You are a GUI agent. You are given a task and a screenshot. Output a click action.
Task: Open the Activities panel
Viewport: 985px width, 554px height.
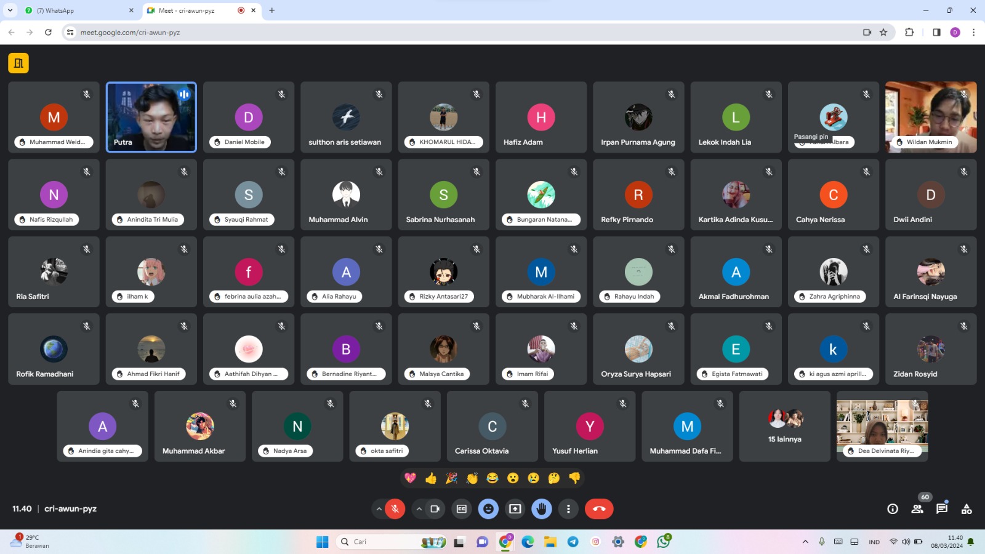click(967, 509)
